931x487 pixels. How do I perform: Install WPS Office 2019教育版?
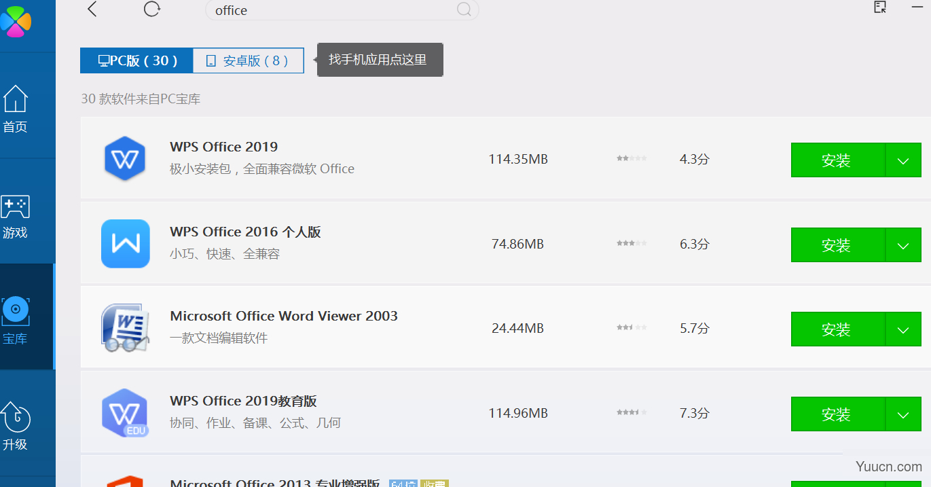[838, 414]
